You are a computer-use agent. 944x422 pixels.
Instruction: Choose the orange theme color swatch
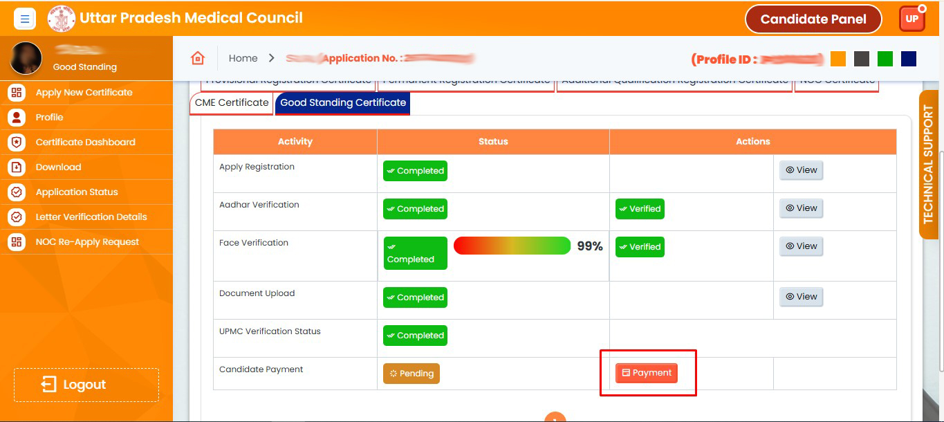point(837,59)
